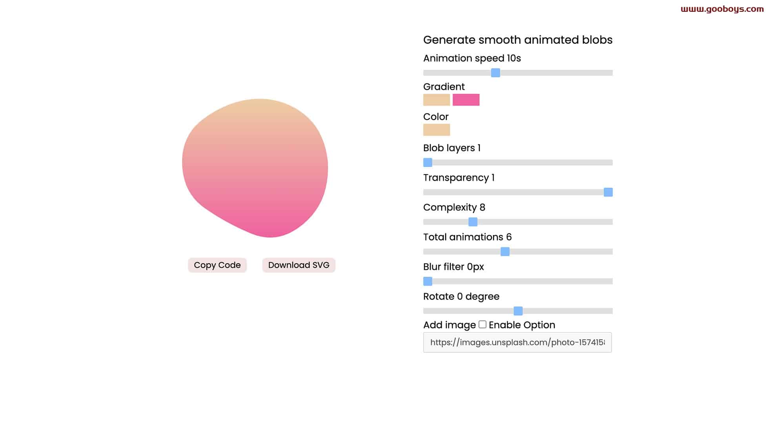
Task: Click the Blur filter slider handle
Action: 428,282
